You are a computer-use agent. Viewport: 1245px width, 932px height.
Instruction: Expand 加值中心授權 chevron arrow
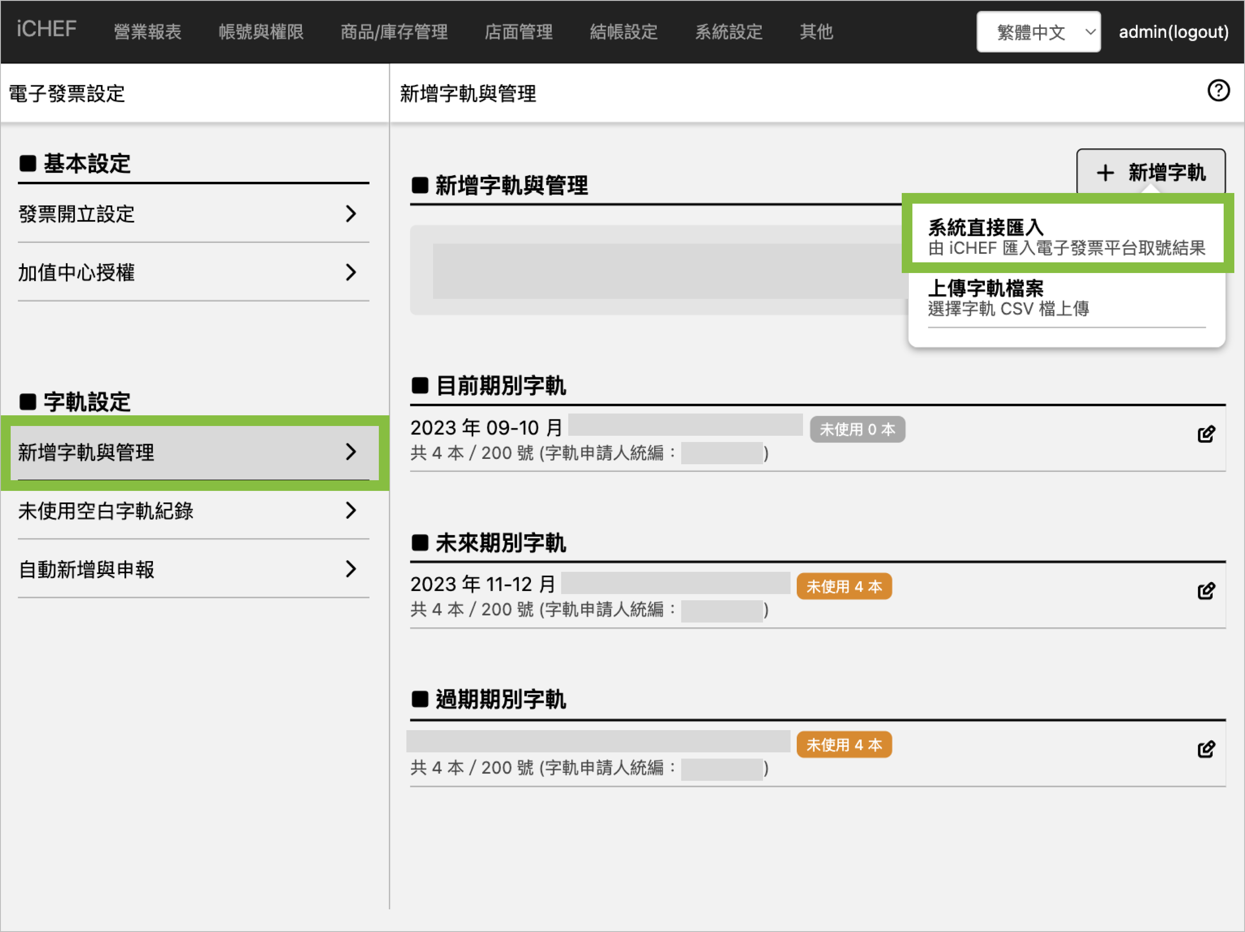[351, 273]
